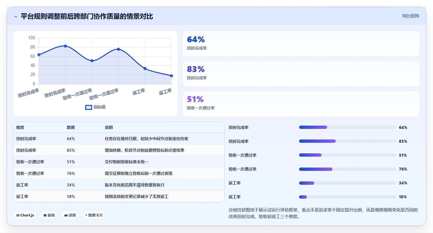
Task: Open the 83% 按时完成率 stat card
Action: click(301, 73)
